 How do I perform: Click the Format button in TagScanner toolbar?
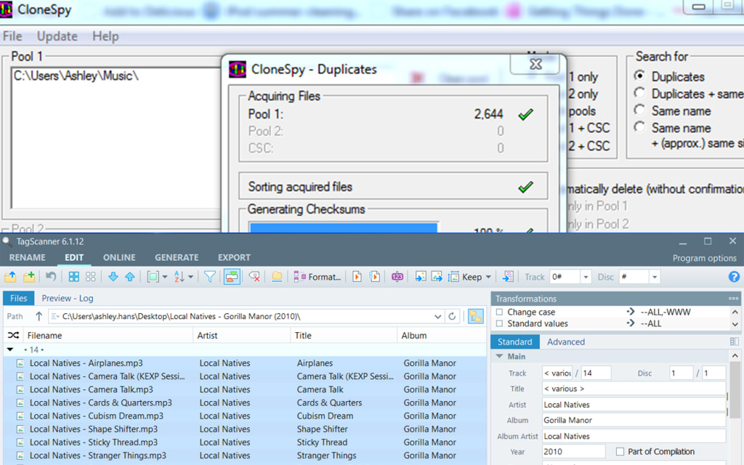click(x=318, y=277)
